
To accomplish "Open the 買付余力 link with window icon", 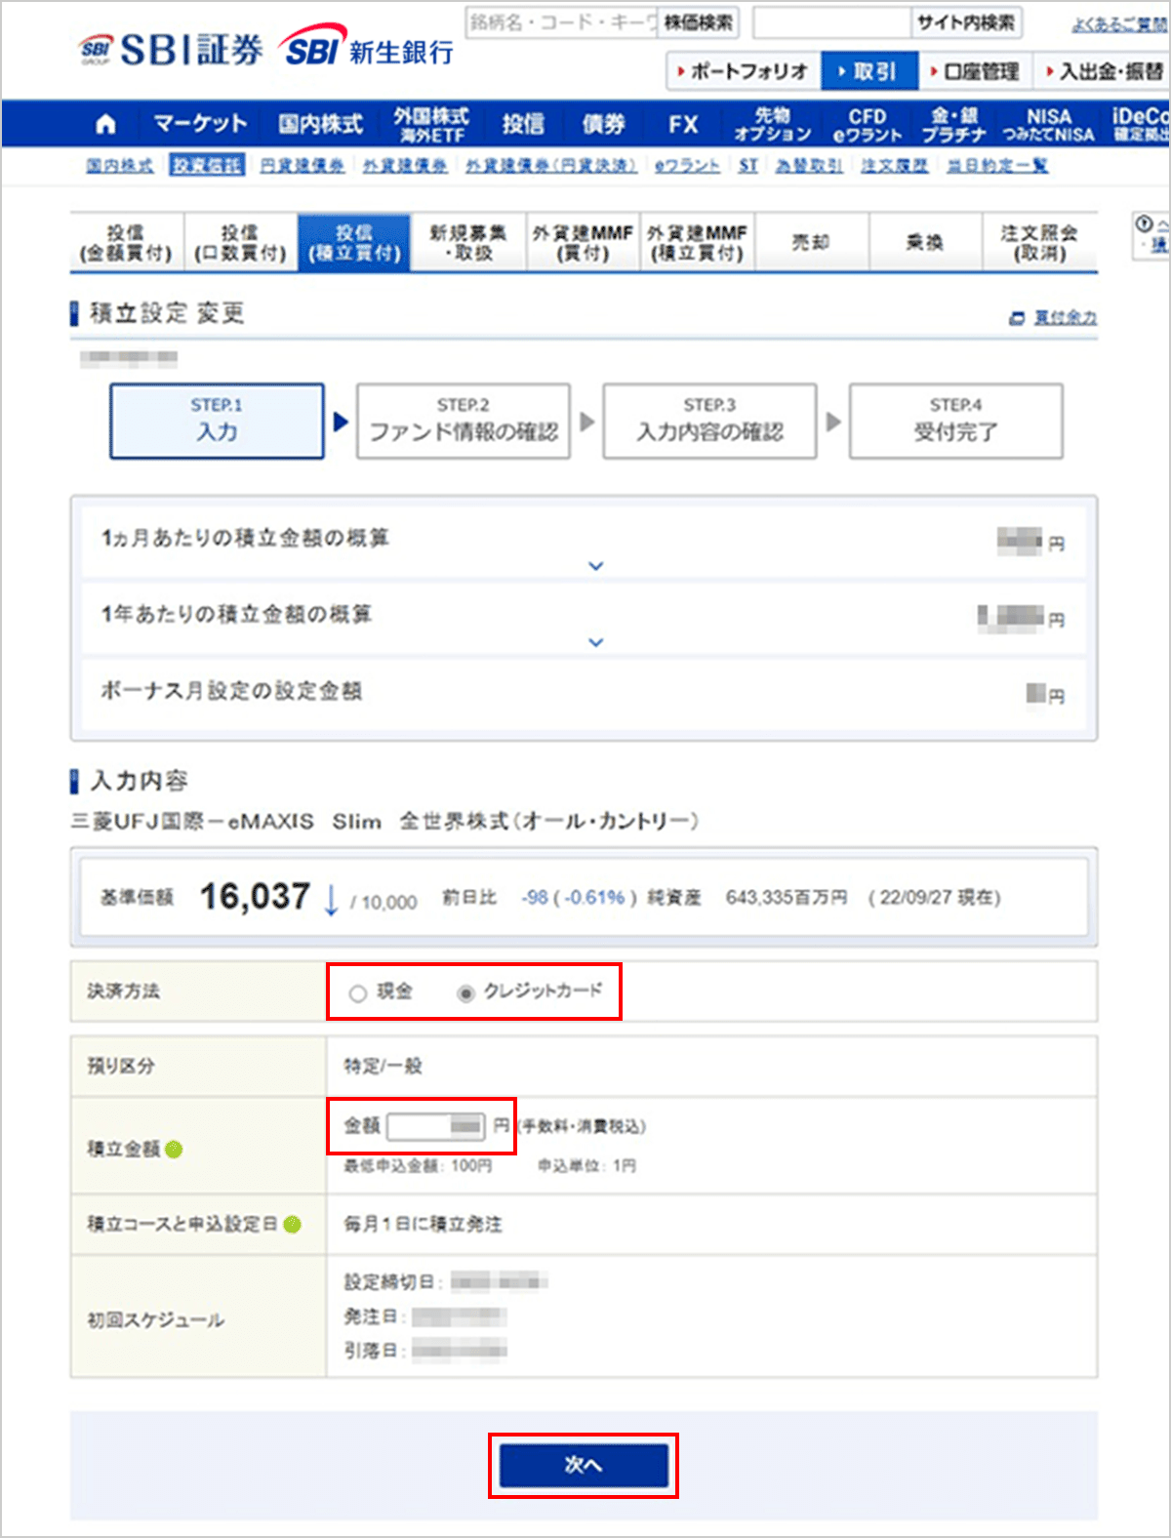I will coord(1055,318).
